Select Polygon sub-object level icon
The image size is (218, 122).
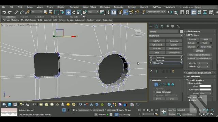169,84
